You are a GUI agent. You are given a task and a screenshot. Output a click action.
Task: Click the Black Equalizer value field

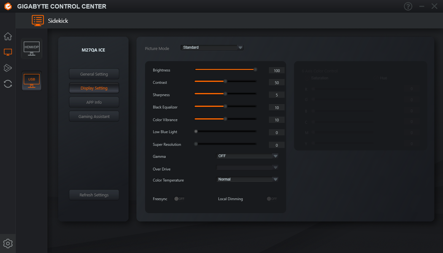coord(277,108)
